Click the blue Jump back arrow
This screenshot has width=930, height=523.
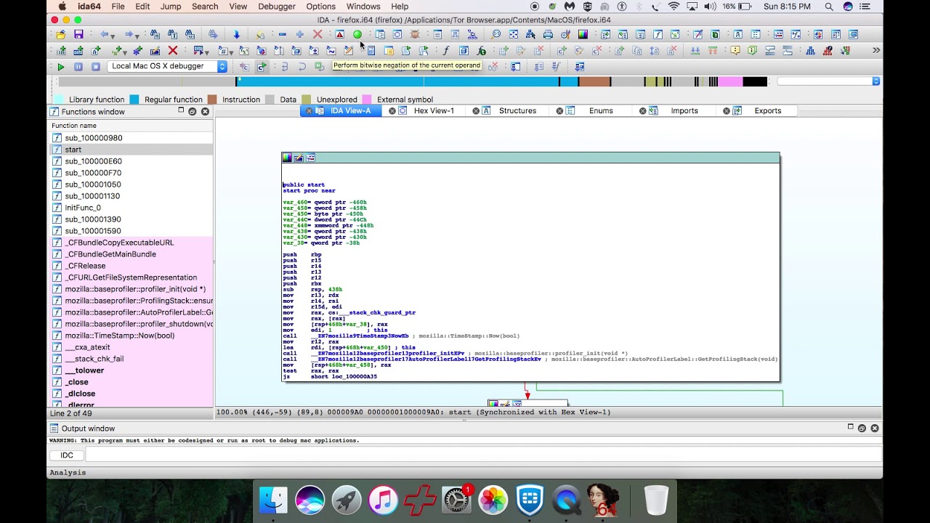pyautogui.click(x=105, y=34)
